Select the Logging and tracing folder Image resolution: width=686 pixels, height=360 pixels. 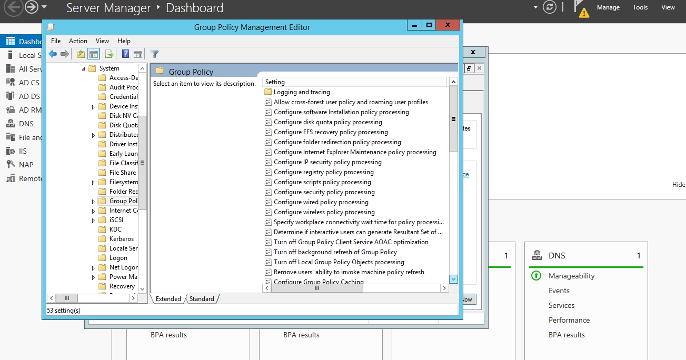[301, 92]
